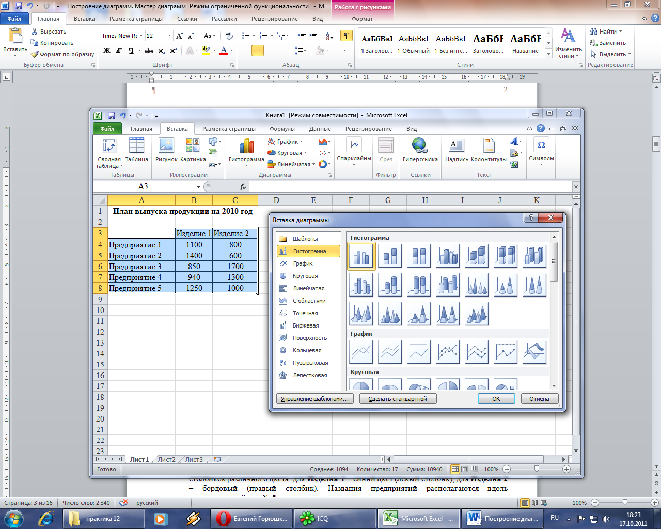The height and width of the screenshot is (529, 661).
Task: Switch to Лист3 sheet tab
Action: [194, 459]
